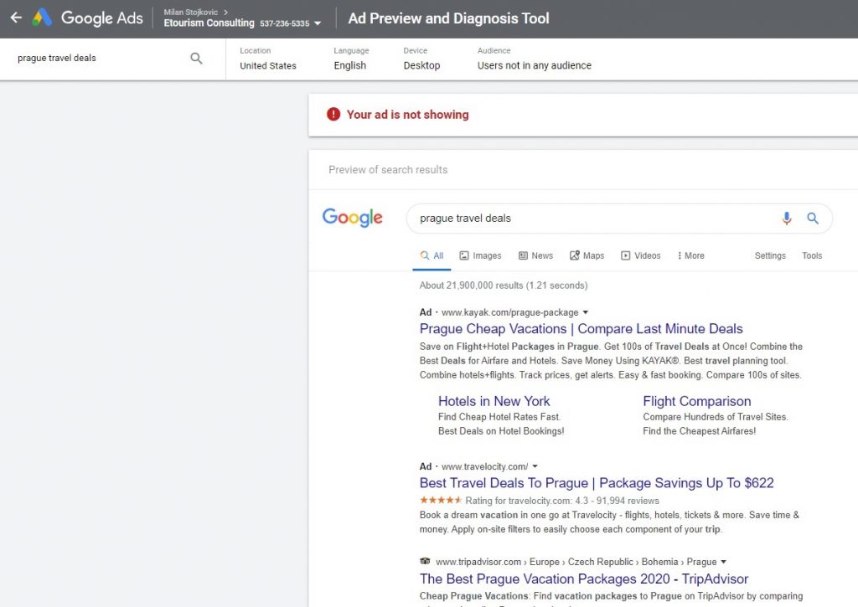Open Settings in the Google results bar
Viewport: 858px width, 607px height.
[x=770, y=255]
